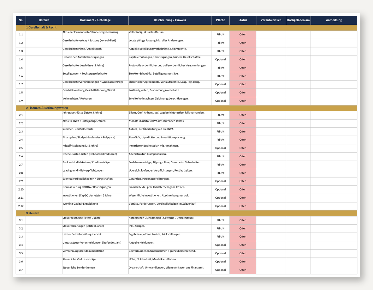373x290 pixels.
Task: Select 'Working-Capital-Entwicklung' cell
Action: (x=95, y=206)
